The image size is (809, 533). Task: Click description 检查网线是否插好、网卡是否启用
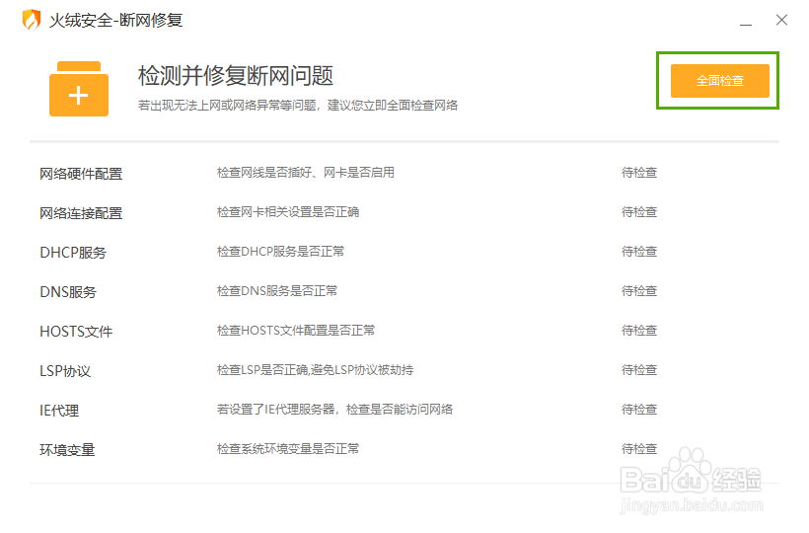pos(306,173)
